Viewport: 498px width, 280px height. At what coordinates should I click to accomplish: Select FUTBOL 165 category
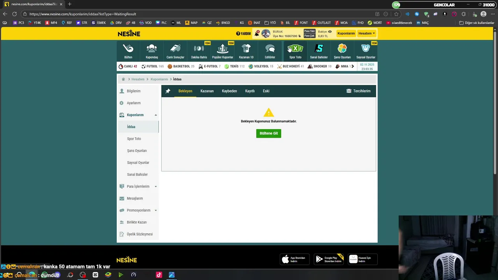coord(152,66)
